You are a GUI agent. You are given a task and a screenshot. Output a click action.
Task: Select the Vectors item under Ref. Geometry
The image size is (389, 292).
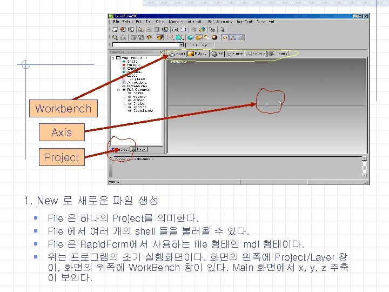click(x=139, y=97)
